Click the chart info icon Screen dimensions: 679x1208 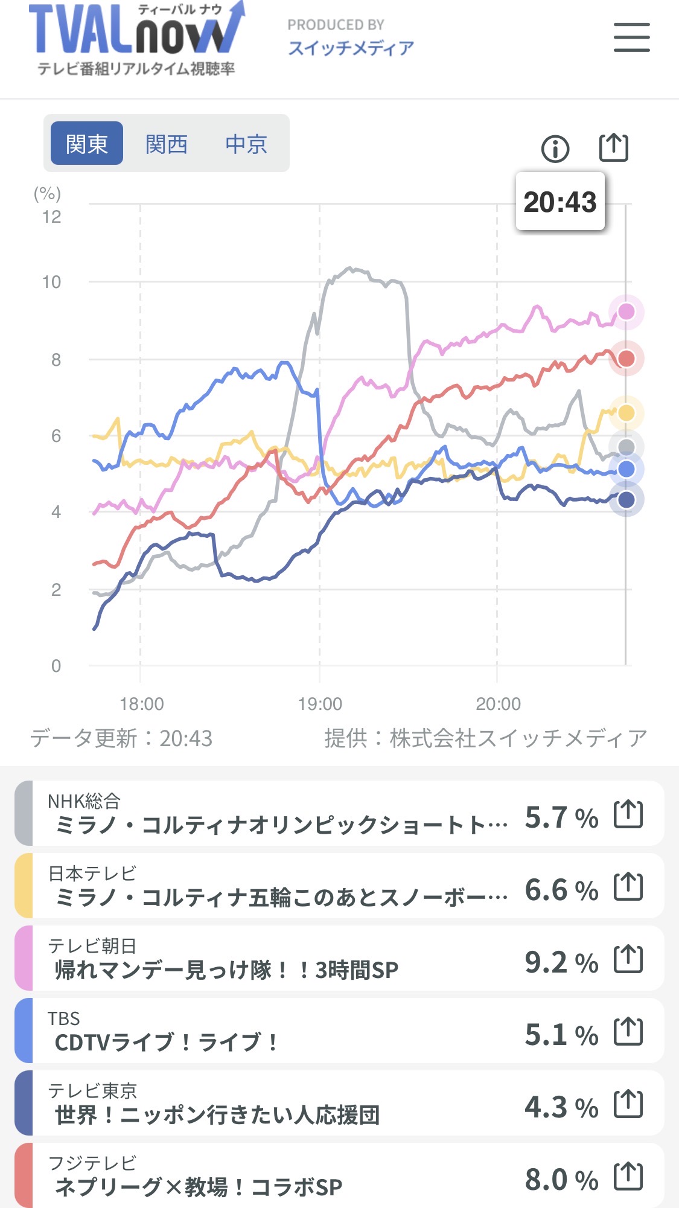tap(555, 149)
